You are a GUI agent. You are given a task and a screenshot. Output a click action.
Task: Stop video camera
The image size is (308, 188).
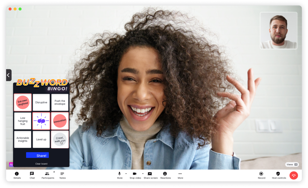[x=135, y=175]
